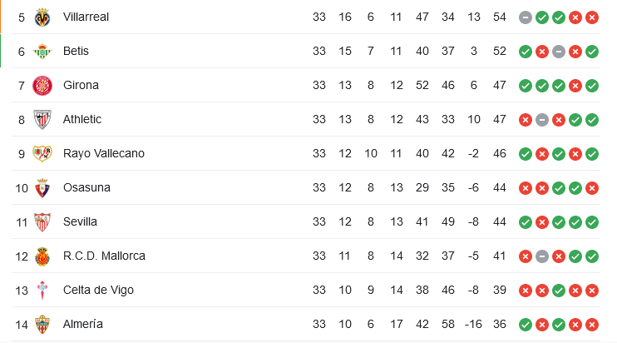
Task: Open the Celta de Vigo team link
Action: point(98,290)
